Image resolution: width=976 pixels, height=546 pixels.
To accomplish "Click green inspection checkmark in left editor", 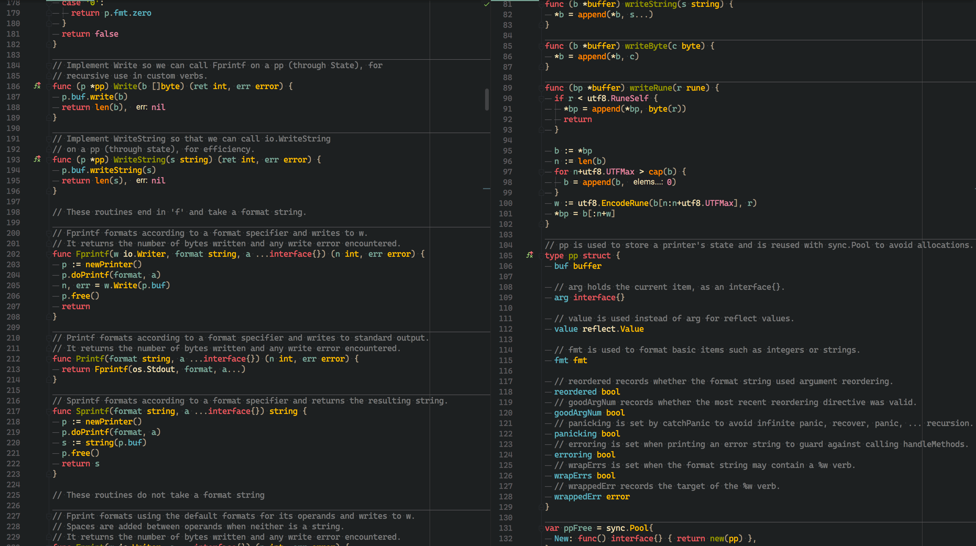I will click(x=486, y=4).
